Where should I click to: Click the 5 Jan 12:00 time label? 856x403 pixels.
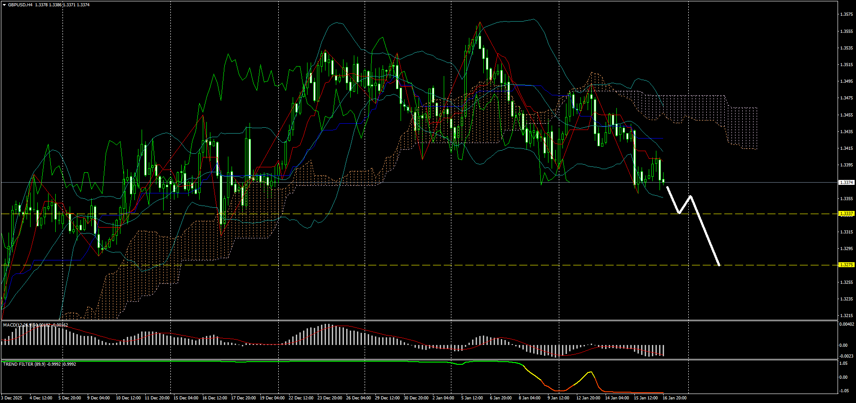472,398
